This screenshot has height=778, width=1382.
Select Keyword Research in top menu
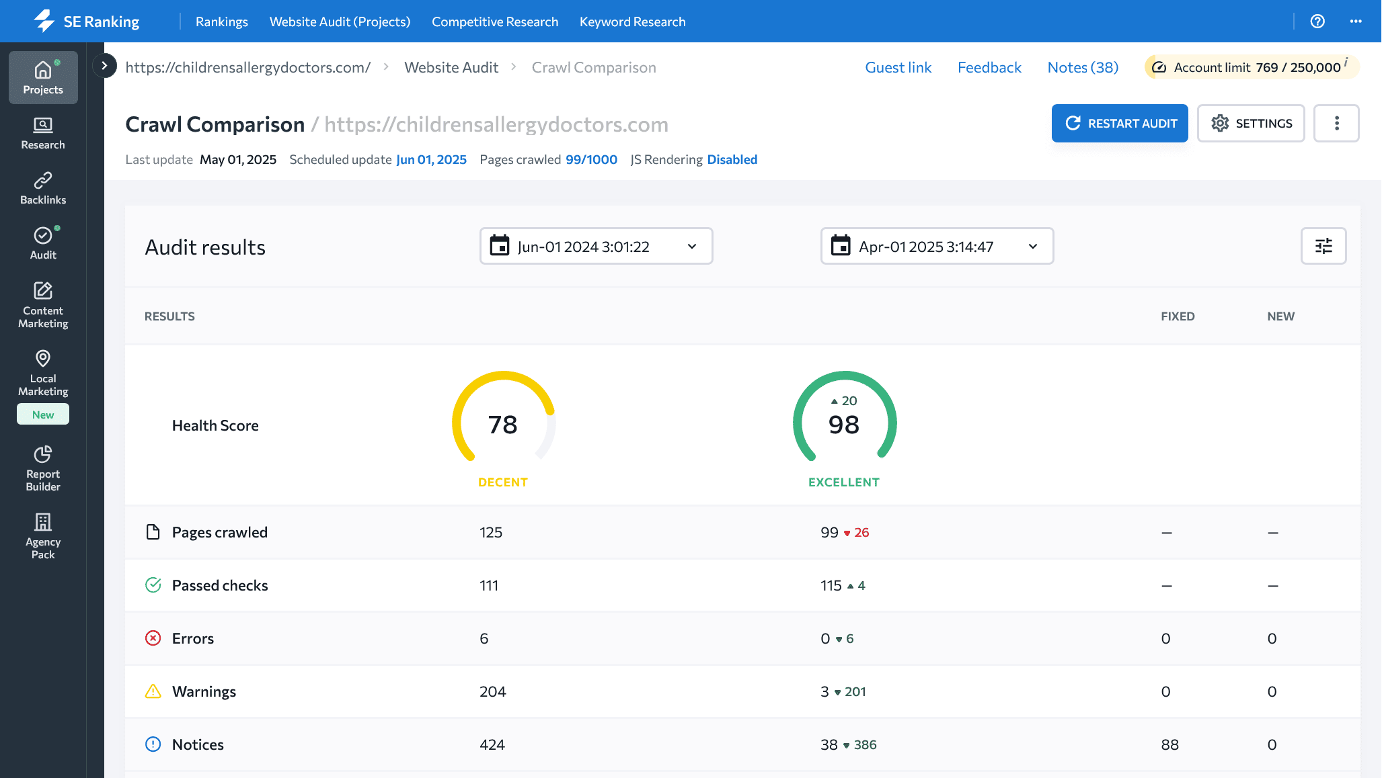[x=632, y=21]
